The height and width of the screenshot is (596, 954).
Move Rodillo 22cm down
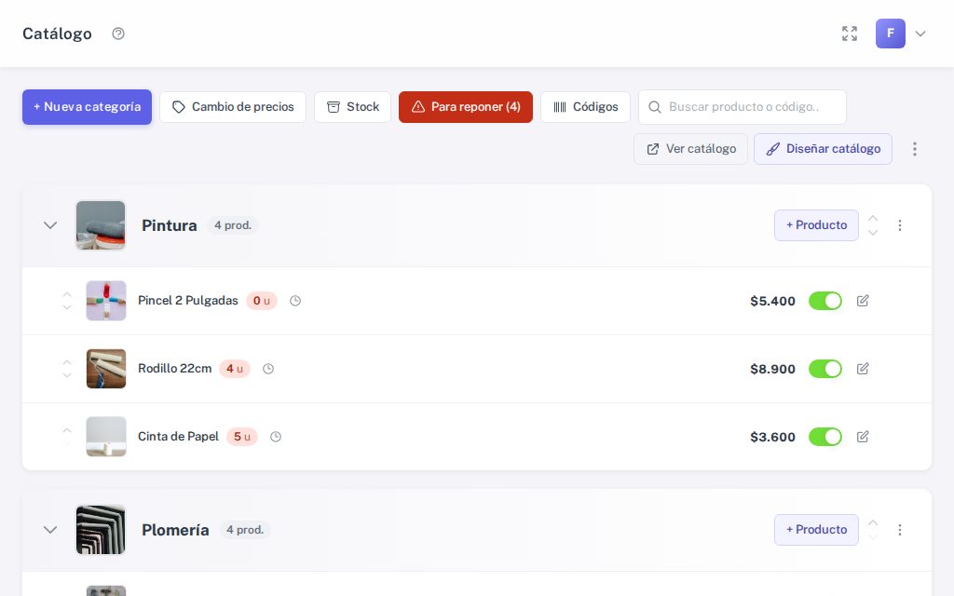(67, 376)
